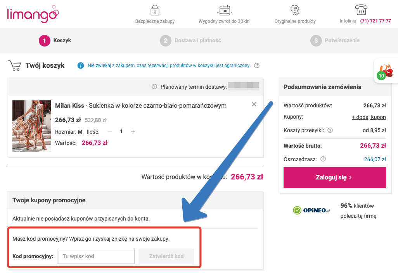Viewport: 398px width, 274px height.
Task: Decrease dress quantity with minus stepper
Action: point(109,132)
